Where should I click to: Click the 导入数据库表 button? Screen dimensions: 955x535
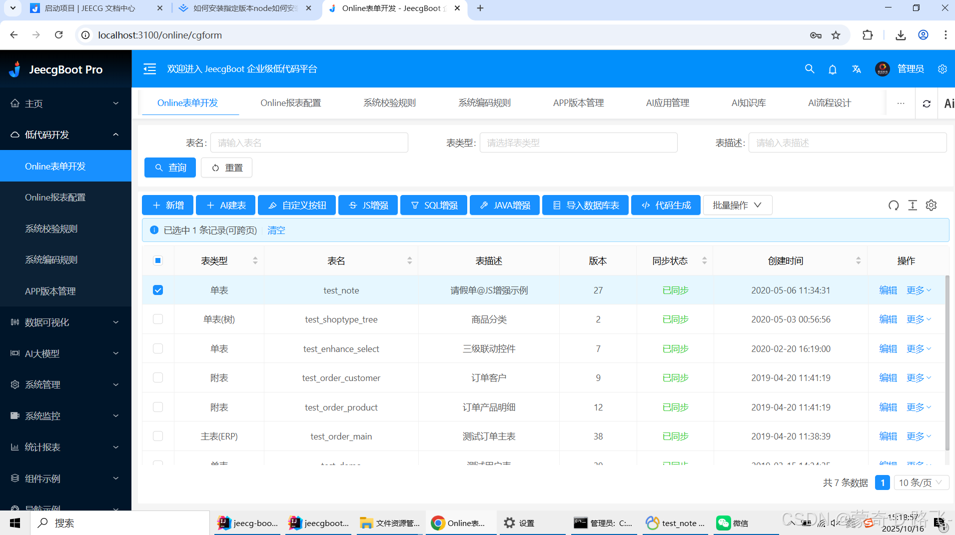(585, 205)
